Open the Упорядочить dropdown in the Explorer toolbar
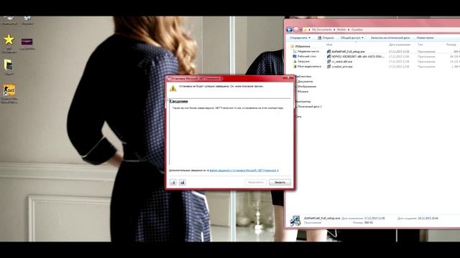Image resolution: width=460 pixels, height=258 pixels. [x=300, y=38]
